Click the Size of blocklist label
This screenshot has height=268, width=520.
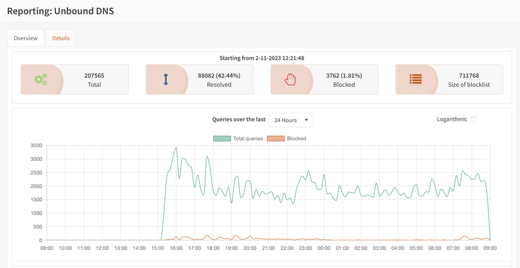[x=469, y=84]
